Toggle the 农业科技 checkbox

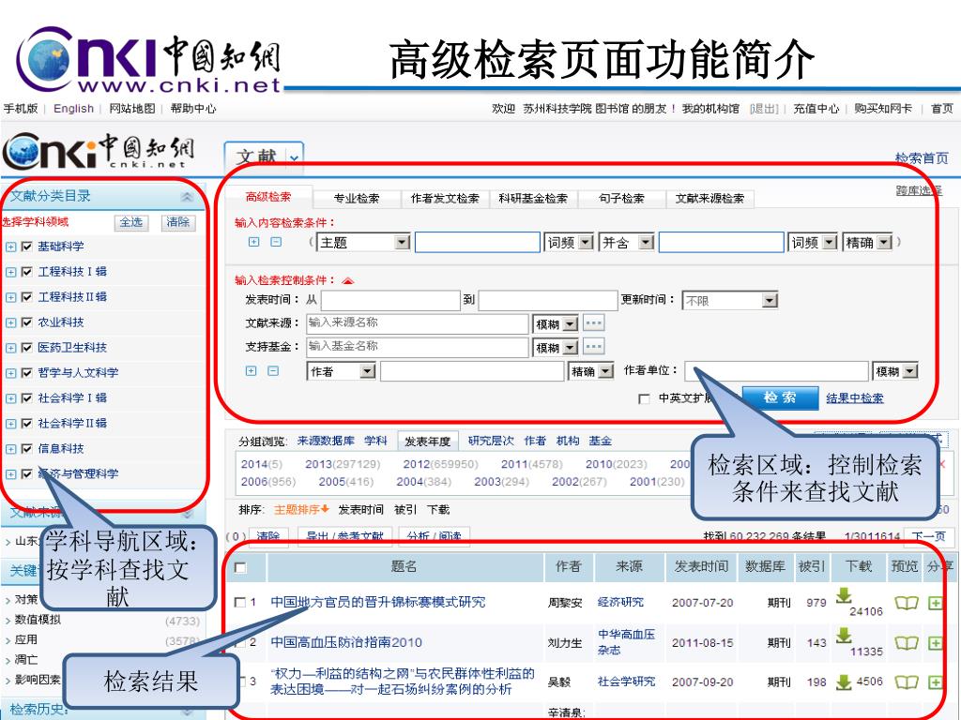(27, 322)
